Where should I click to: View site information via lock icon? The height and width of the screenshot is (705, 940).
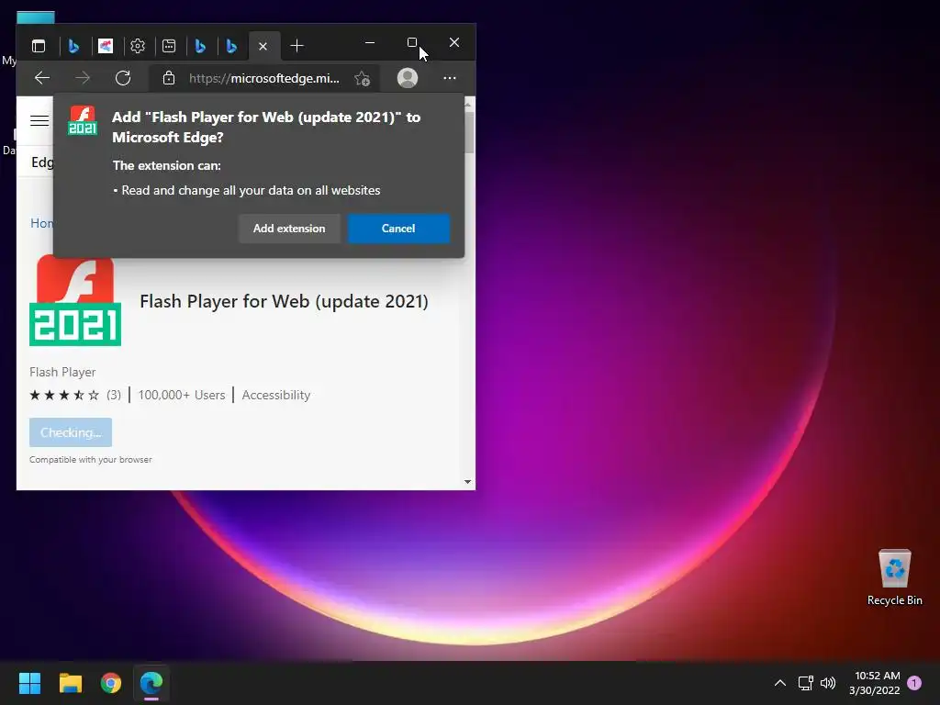(169, 78)
